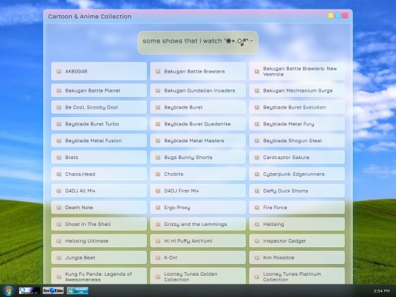Image resolution: width=396 pixels, height=297 pixels.
Task: Click the icon beside Kim Possible
Action: click(x=257, y=257)
